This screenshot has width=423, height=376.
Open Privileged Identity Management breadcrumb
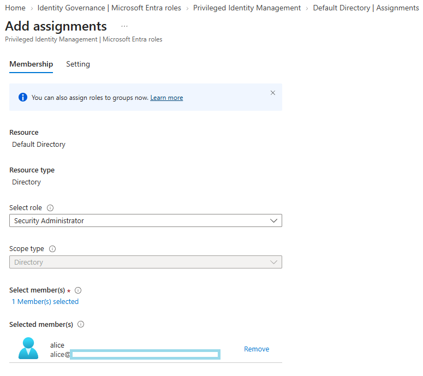click(247, 8)
